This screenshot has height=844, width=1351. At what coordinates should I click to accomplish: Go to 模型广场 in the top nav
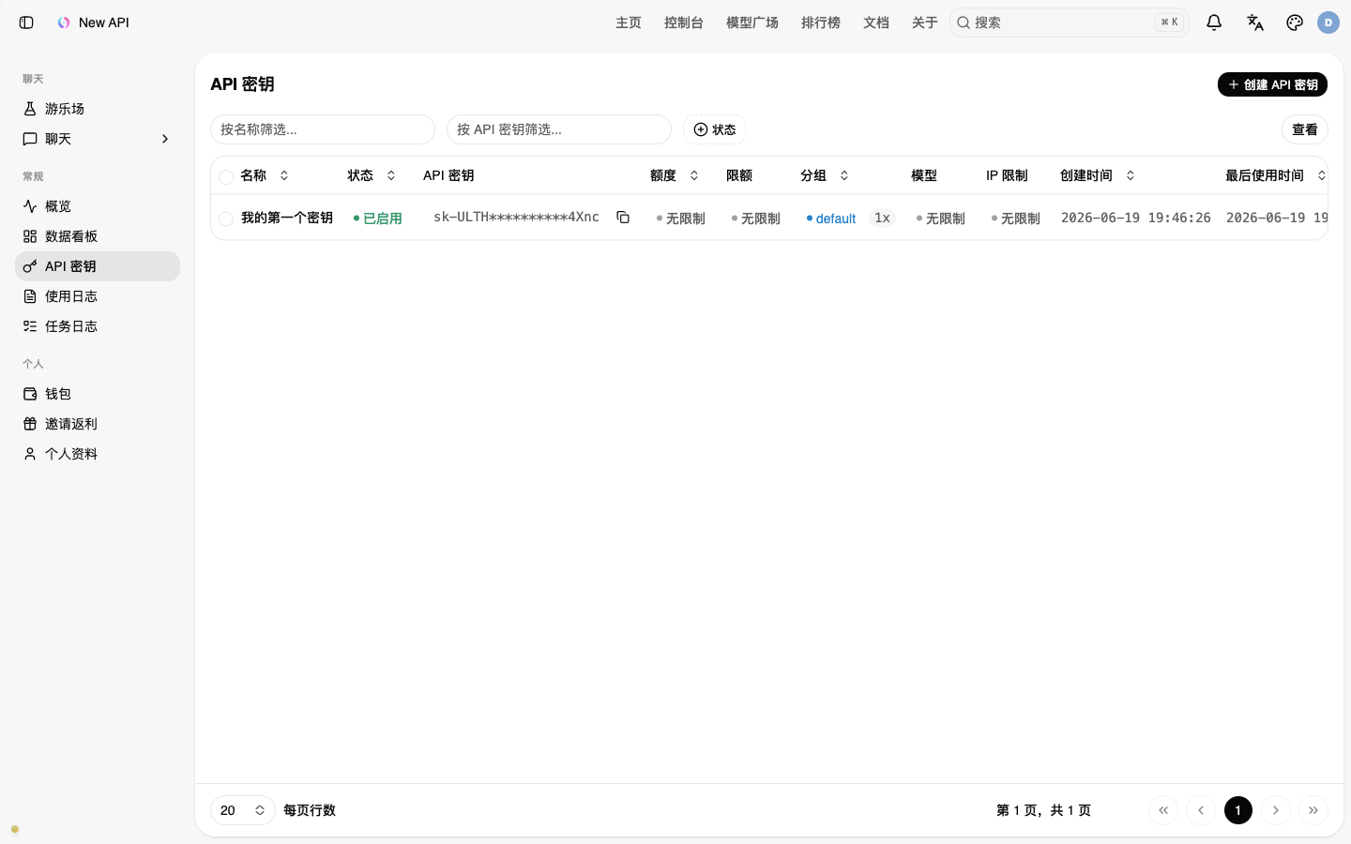pyautogui.click(x=752, y=23)
